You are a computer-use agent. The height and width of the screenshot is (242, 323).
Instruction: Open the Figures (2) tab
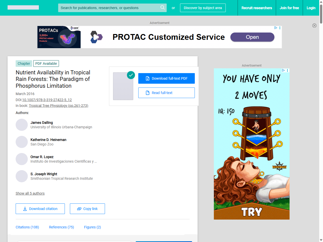tap(92, 227)
